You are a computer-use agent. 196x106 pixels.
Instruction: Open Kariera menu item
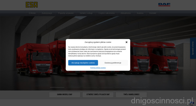[x=140, y=13]
